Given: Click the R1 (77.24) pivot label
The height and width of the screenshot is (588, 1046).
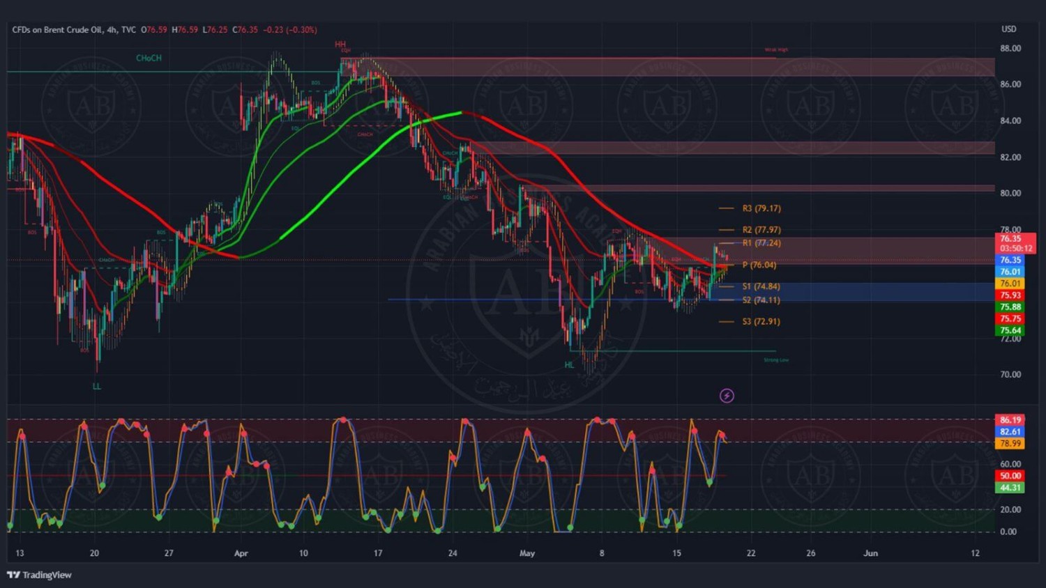Looking at the screenshot, I should pyautogui.click(x=761, y=243).
